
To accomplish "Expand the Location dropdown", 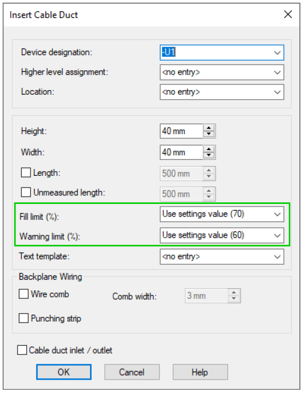I will tap(277, 92).
